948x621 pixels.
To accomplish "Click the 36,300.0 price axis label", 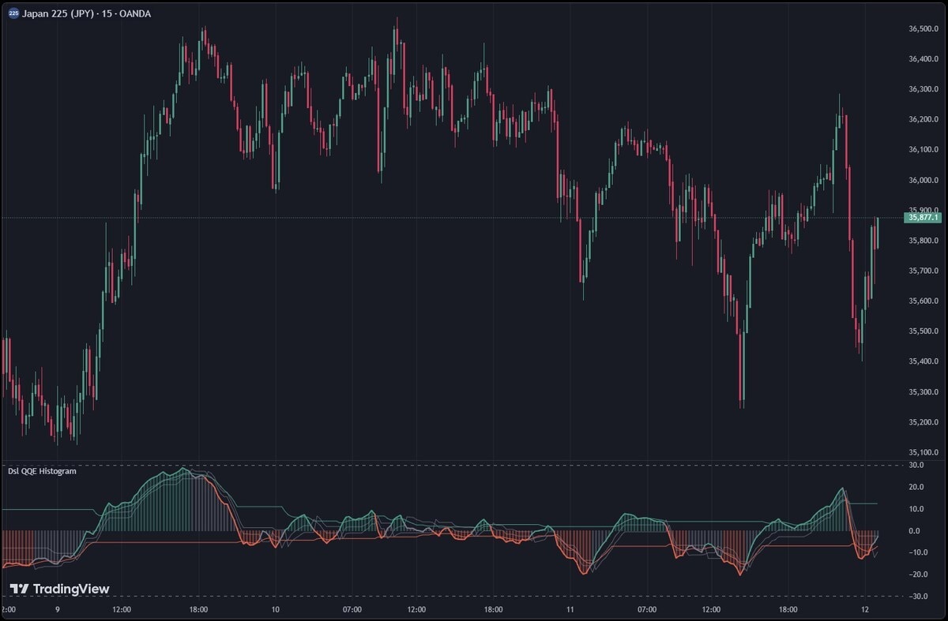I will 924,89.
